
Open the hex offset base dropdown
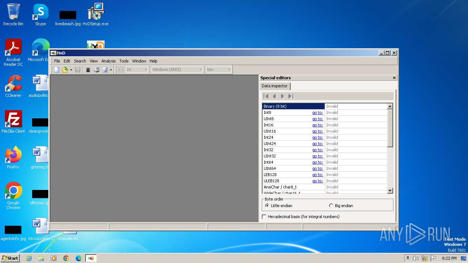tap(219, 69)
